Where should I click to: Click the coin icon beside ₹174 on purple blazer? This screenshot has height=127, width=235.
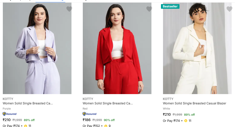25,126
